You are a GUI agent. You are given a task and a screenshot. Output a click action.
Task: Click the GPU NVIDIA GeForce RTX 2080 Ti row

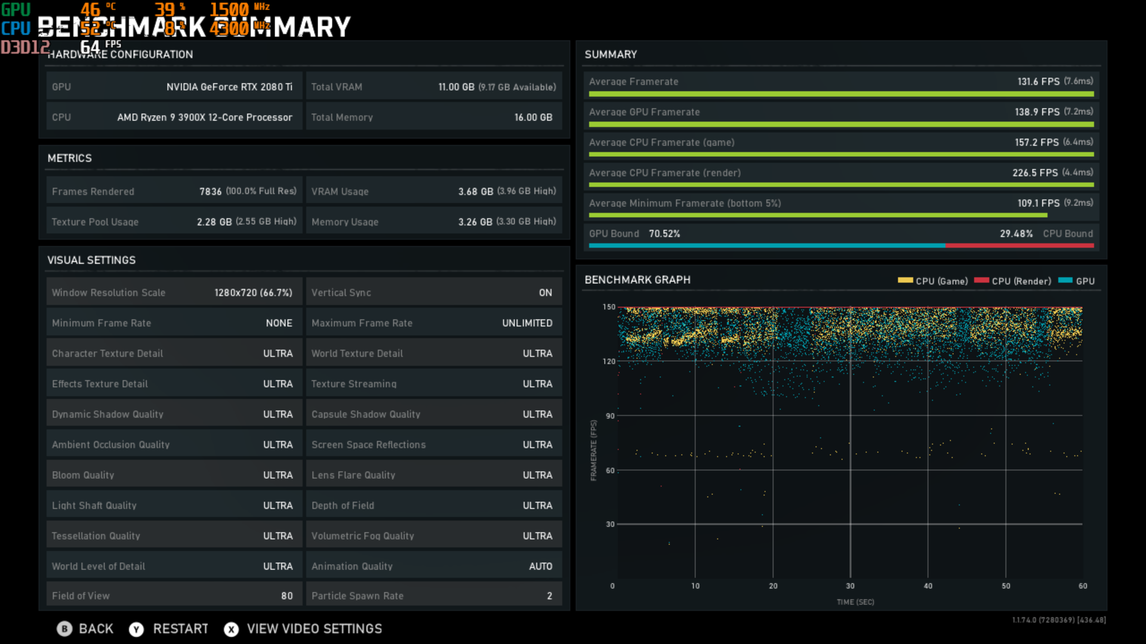tap(174, 86)
